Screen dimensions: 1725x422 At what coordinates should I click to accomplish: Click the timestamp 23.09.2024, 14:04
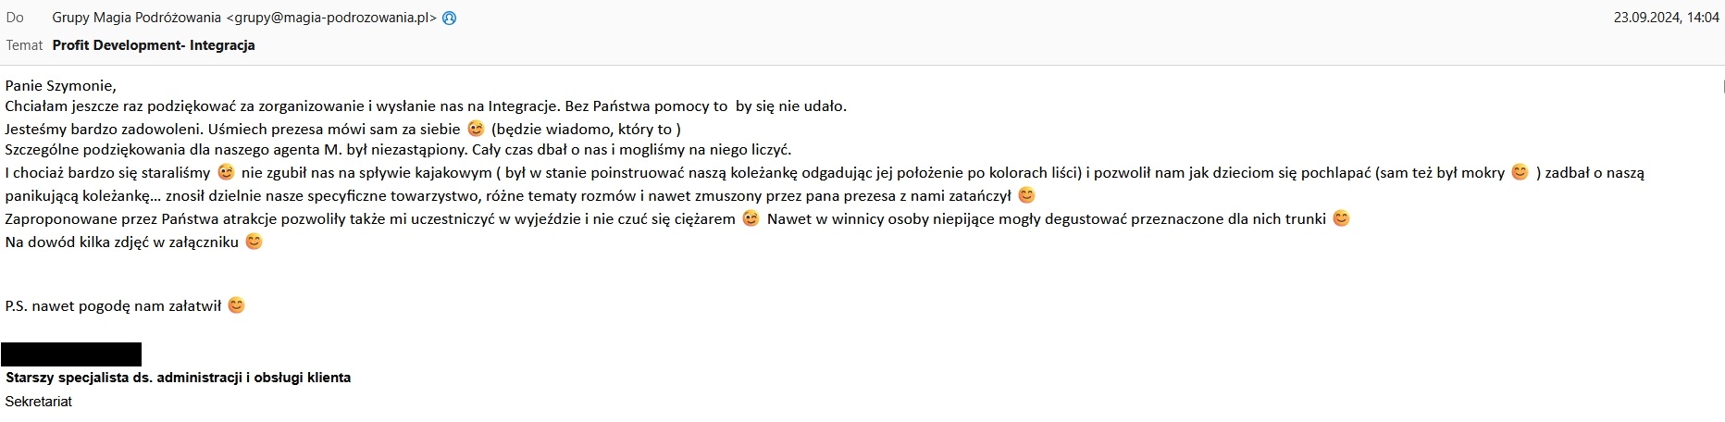[1666, 18]
